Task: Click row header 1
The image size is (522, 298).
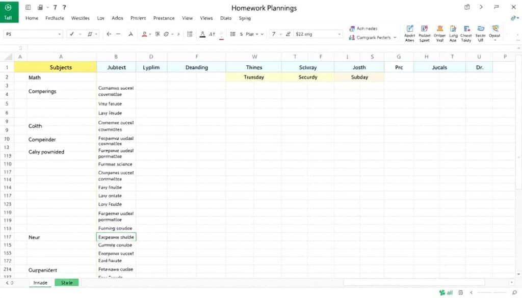Action: 7,67
